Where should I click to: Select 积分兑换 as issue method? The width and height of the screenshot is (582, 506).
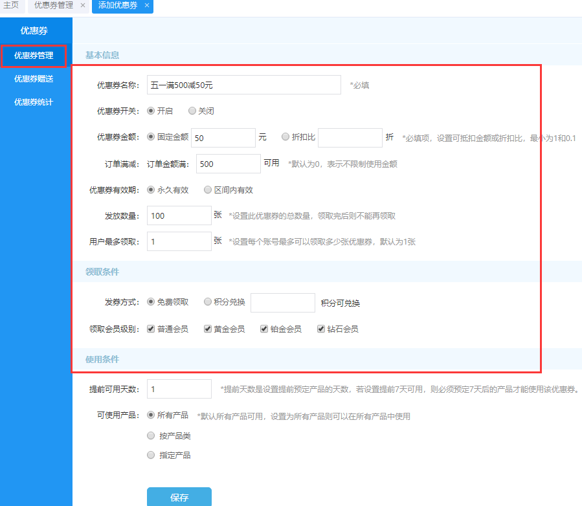tap(208, 302)
